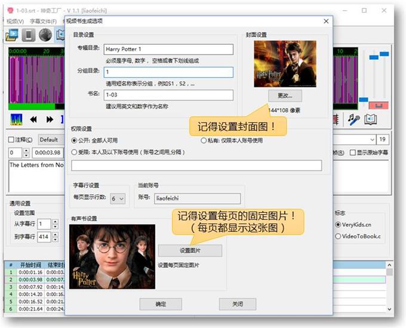Select subtitle row 2 at 0:00:03.98

tap(35, 280)
